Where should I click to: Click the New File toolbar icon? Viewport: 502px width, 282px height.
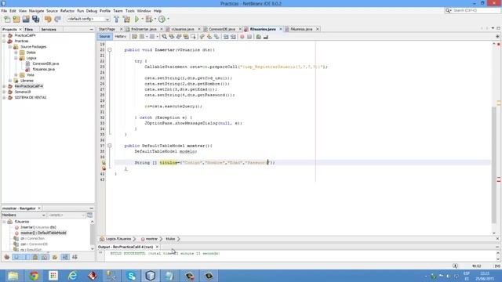click(x=7, y=19)
